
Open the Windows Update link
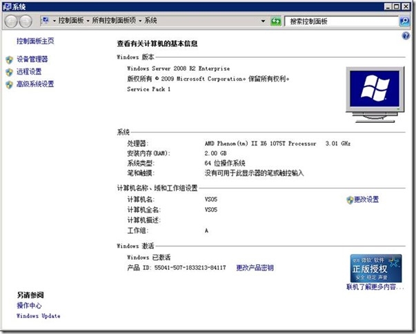(x=38, y=316)
